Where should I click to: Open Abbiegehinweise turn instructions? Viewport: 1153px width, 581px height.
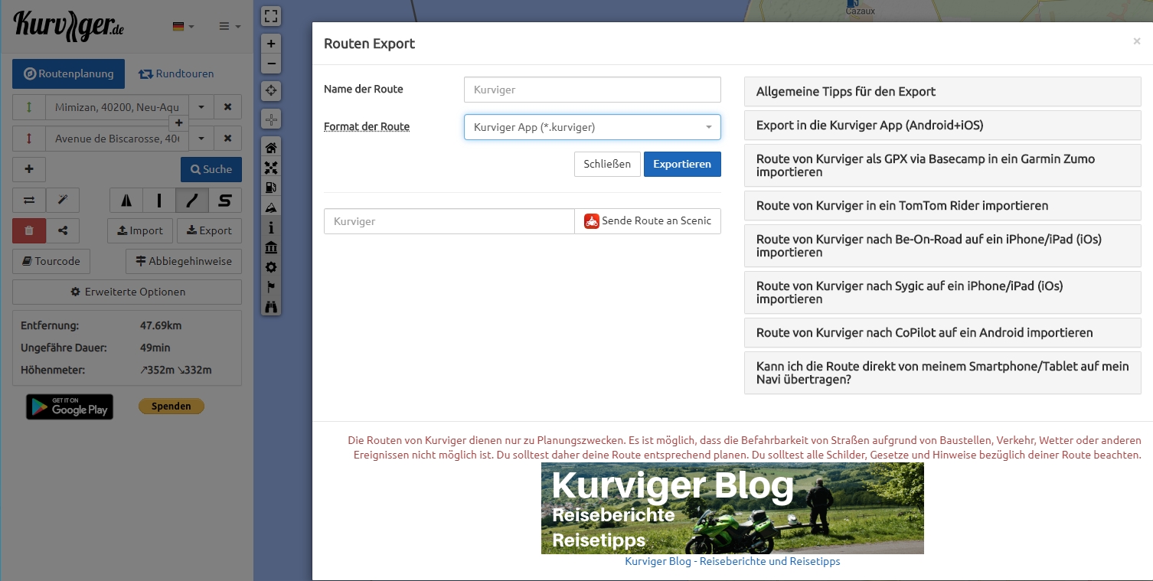(x=184, y=261)
